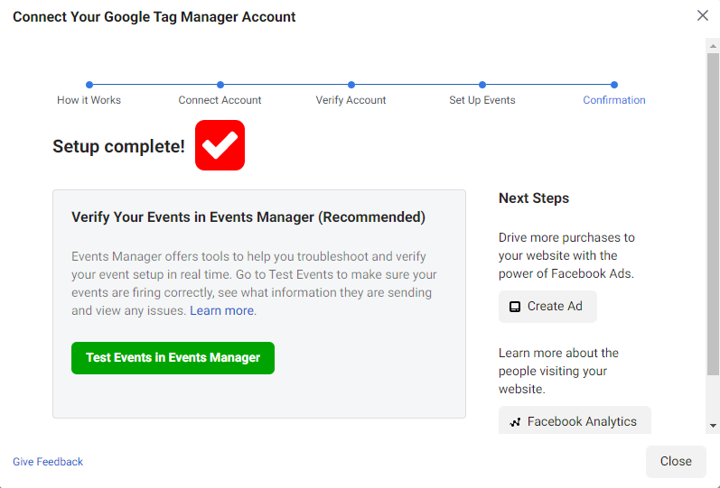This screenshot has height=488, width=720.
Task: Open the 'Learn more' link
Action: click(222, 310)
